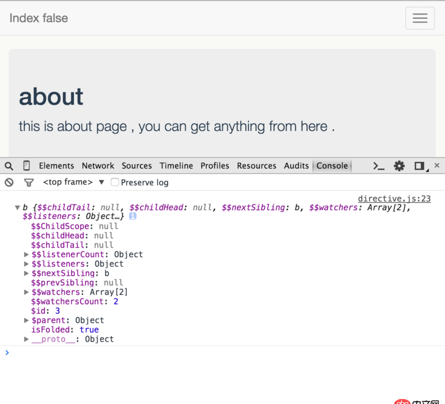Screen dimensions: 445x404
Task: Open the page's hamburger navigation menu
Action: [420, 18]
